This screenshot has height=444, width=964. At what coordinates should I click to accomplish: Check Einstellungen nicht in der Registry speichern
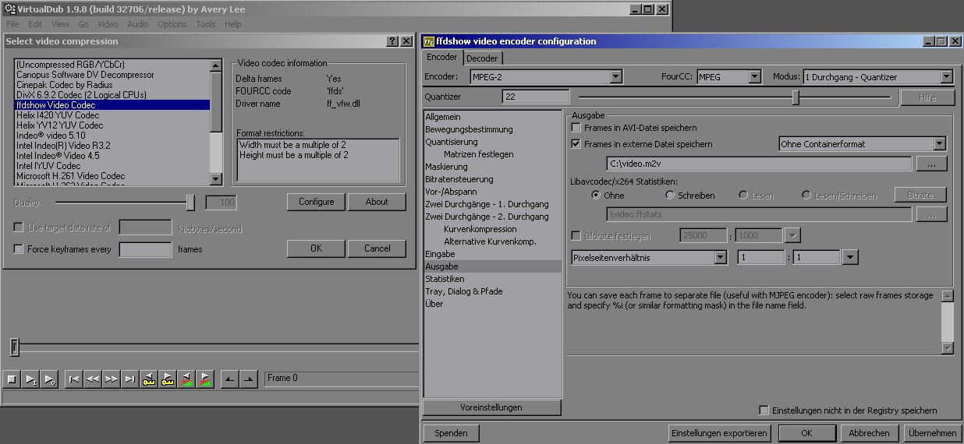click(764, 410)
